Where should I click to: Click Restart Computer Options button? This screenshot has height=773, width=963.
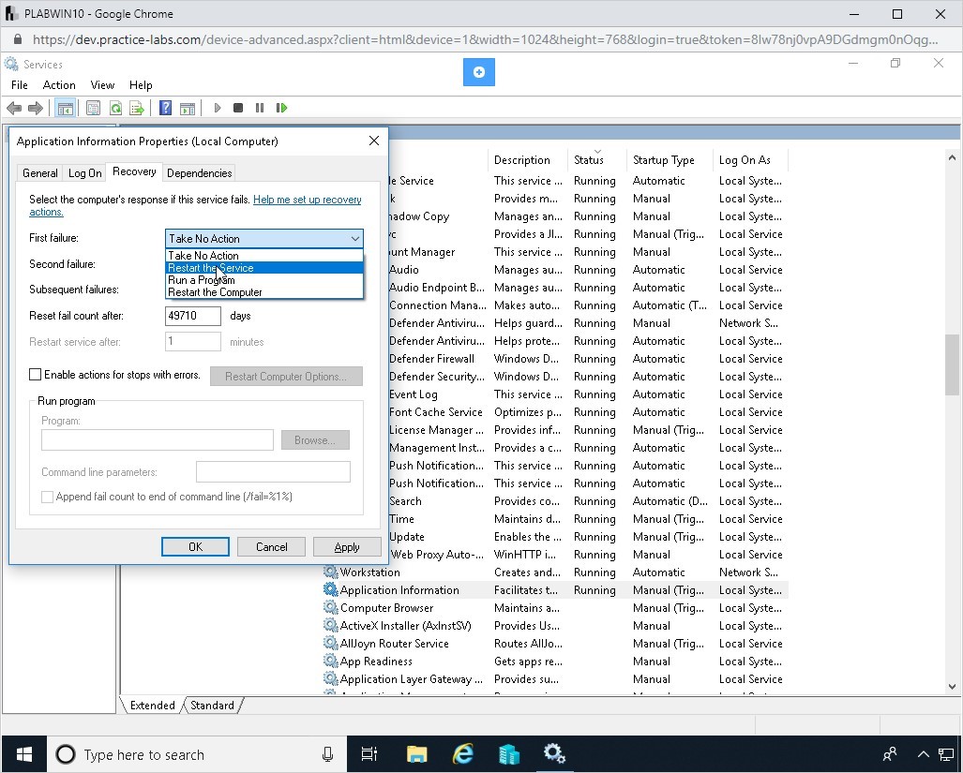286,376
